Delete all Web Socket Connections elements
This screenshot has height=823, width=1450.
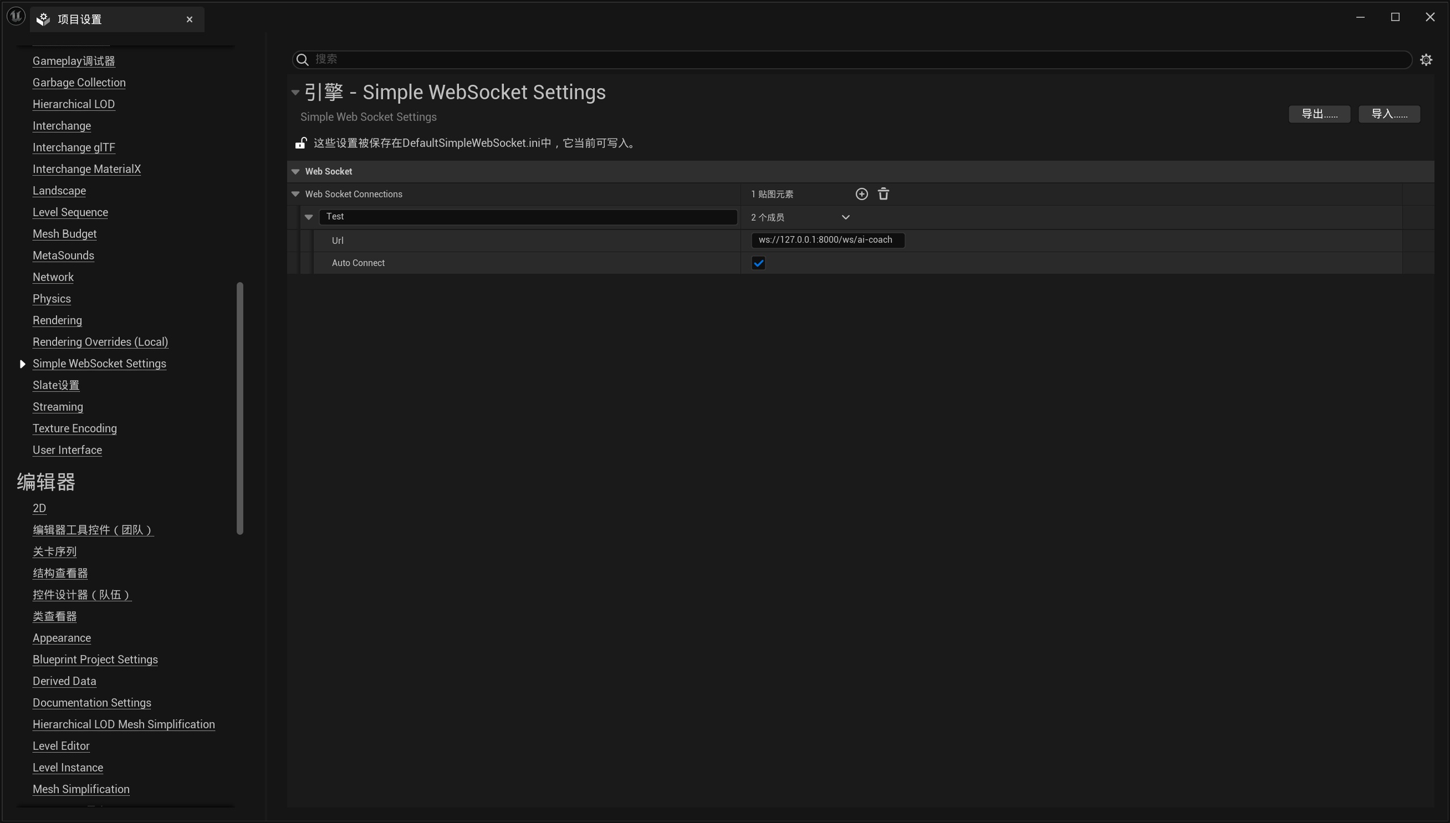click(884, 194)
